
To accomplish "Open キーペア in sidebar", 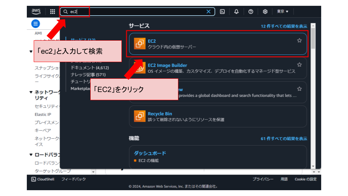I will coord(43,130).
